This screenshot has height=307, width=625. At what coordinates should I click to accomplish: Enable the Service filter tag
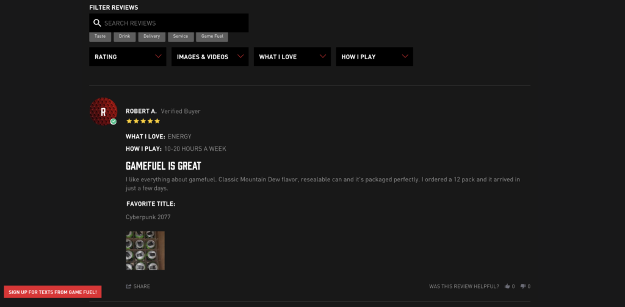pyautogui.click(x=181, y=37)
